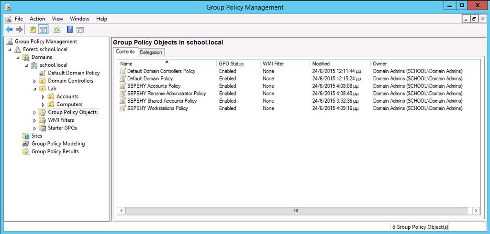490x234 pixels.
Task: Click the Refresh toolbar icon
Action: tap(56, 30)
